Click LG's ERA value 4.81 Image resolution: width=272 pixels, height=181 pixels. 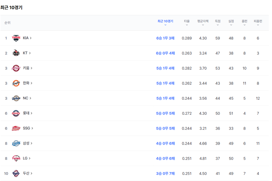pyautogui.click(x=203, y=159)
